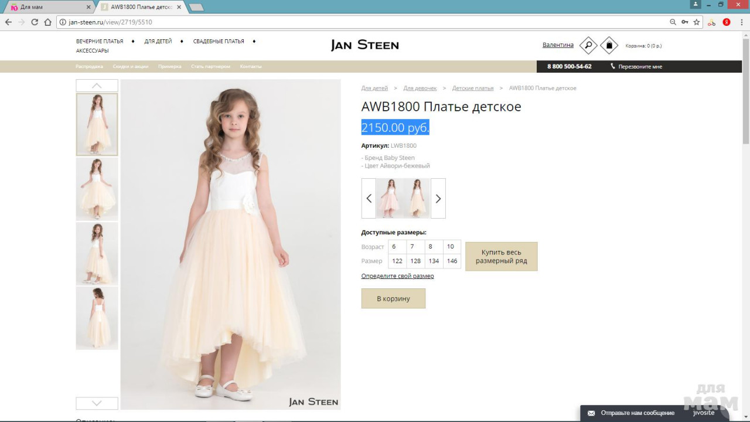Open the Chrome menu three-dot icon

point(741,22)
